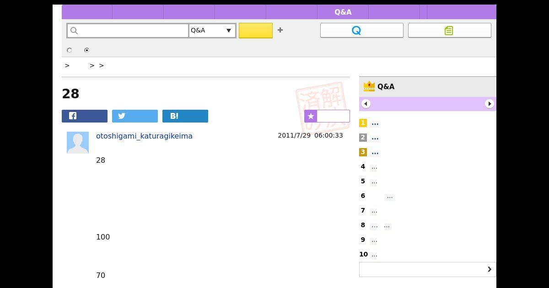Open the rank 3 bronze ranking entry

pos(375,152)
